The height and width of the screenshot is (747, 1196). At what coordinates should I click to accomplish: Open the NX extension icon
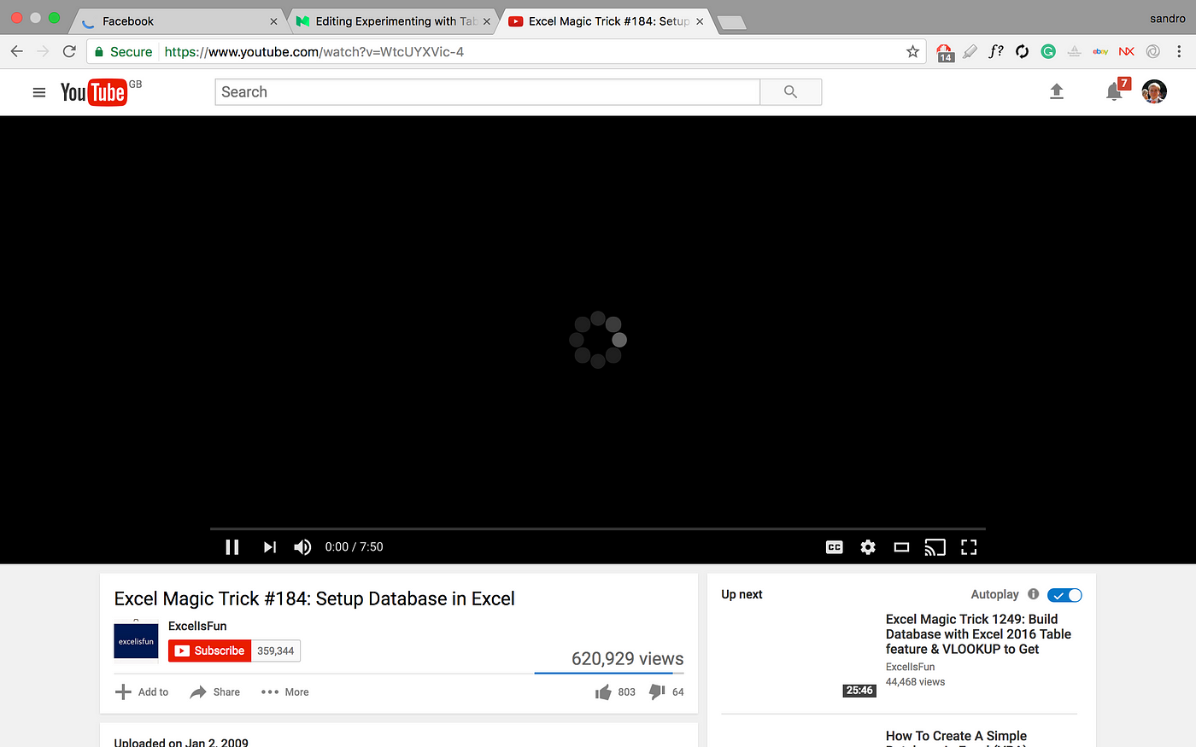coord(1127,51)
